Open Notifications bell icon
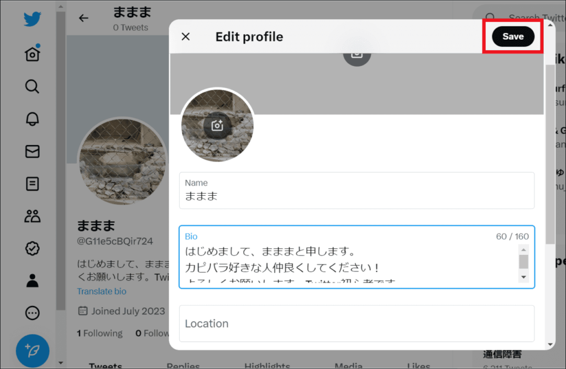 (x=32, y=119)
